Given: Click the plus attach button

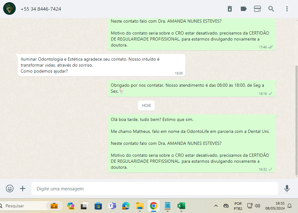Looking at the screenshot, I should pyautogui.click(x=23, y=188).
